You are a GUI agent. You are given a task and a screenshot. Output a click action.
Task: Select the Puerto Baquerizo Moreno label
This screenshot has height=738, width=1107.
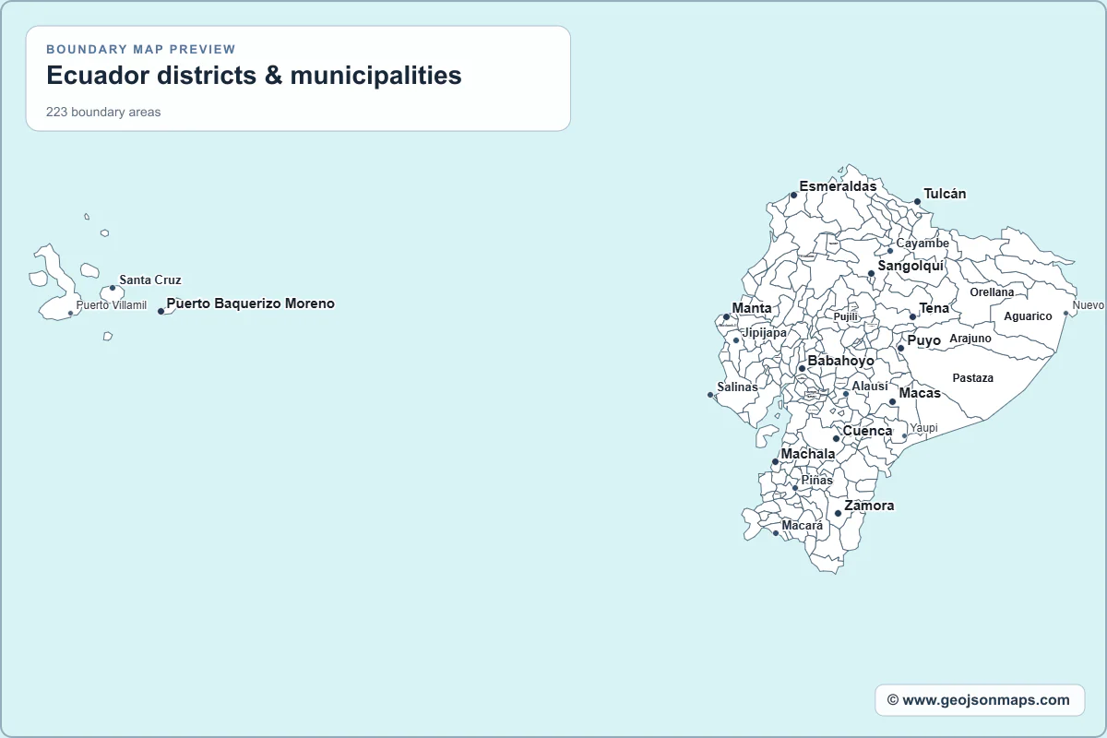tap(250, 304)
